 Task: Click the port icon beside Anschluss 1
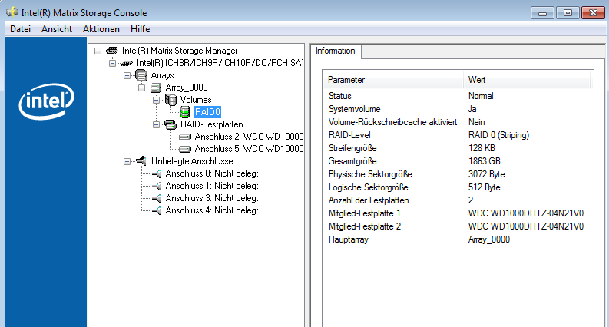tap(156, 186)
